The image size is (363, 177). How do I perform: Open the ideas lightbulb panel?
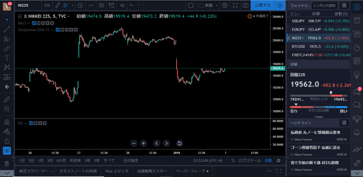coord(357,75)
